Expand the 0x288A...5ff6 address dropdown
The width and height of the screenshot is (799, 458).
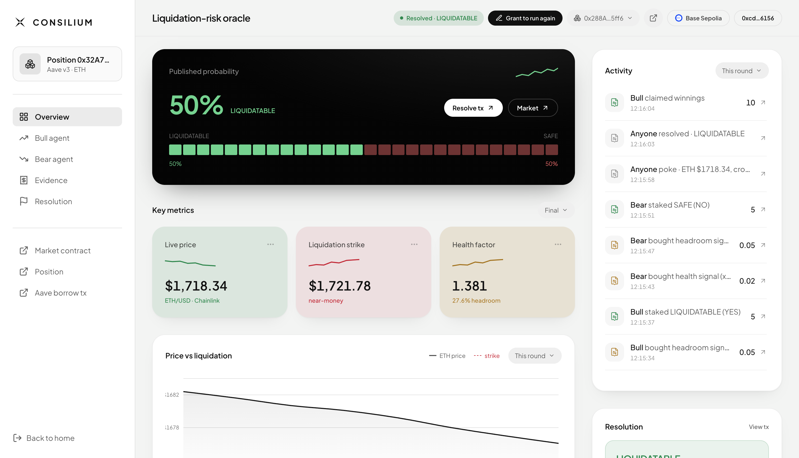[603, 18]
